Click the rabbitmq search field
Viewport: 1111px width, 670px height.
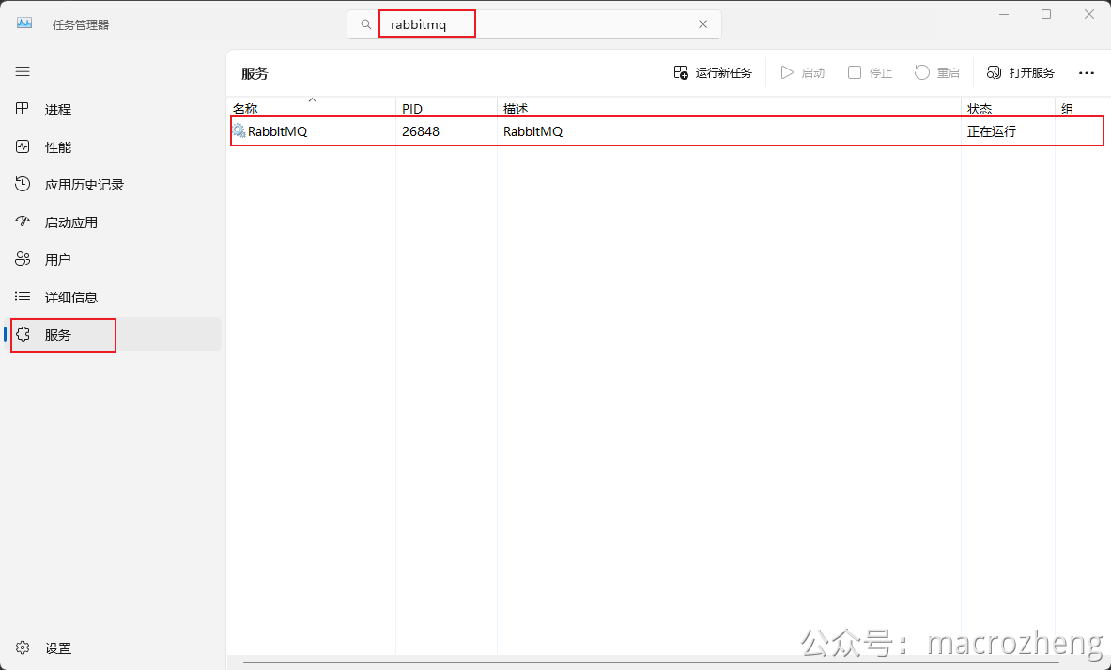533,24
